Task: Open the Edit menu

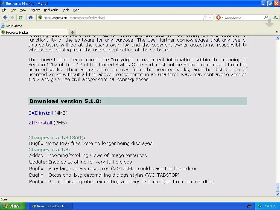Action: click(x=13, y=10)
